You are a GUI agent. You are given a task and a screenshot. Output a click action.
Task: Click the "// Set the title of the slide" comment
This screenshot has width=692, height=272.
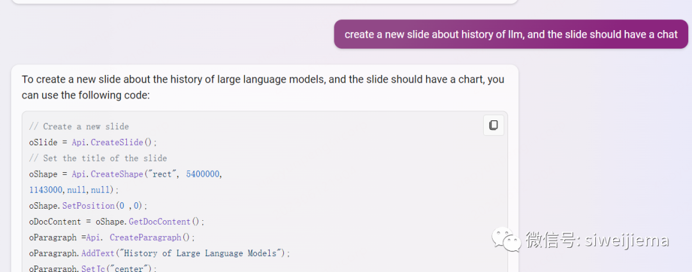[x=97, y=158]
